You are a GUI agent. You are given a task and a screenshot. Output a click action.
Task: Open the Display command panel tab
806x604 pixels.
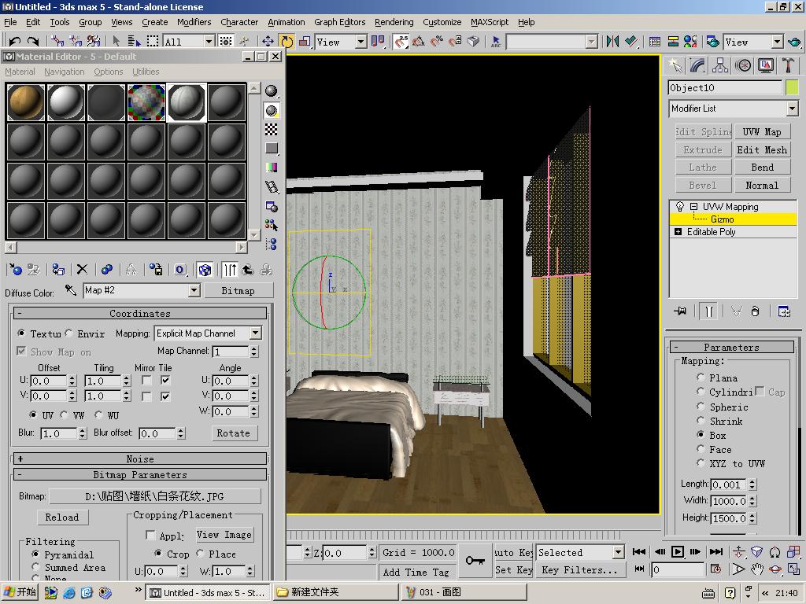coord(765,65)
